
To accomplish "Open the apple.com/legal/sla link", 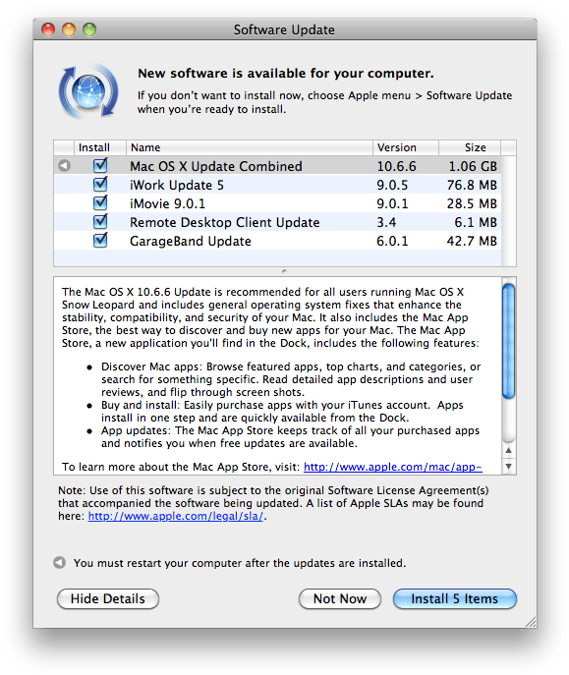I will pyautogui.click(x=176, y=516).
